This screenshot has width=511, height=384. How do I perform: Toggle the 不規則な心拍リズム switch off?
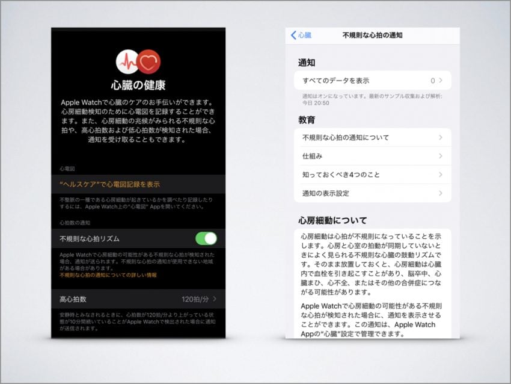(x=206, y=238)
